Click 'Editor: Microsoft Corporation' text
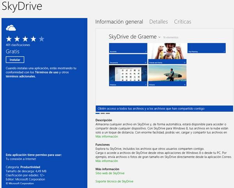Image resolution: width=234 pixels, height=188 pixels. click(25, 179)
